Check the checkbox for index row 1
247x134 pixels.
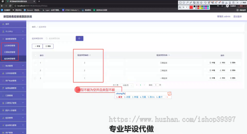click(35, 63)
